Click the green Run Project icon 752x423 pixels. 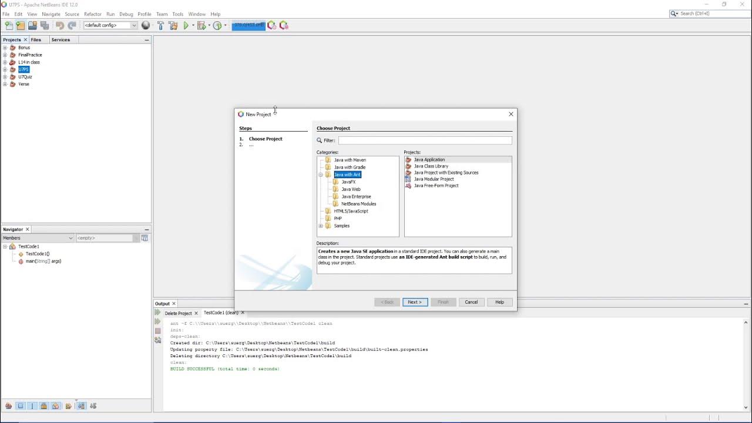tap(186, 25)
